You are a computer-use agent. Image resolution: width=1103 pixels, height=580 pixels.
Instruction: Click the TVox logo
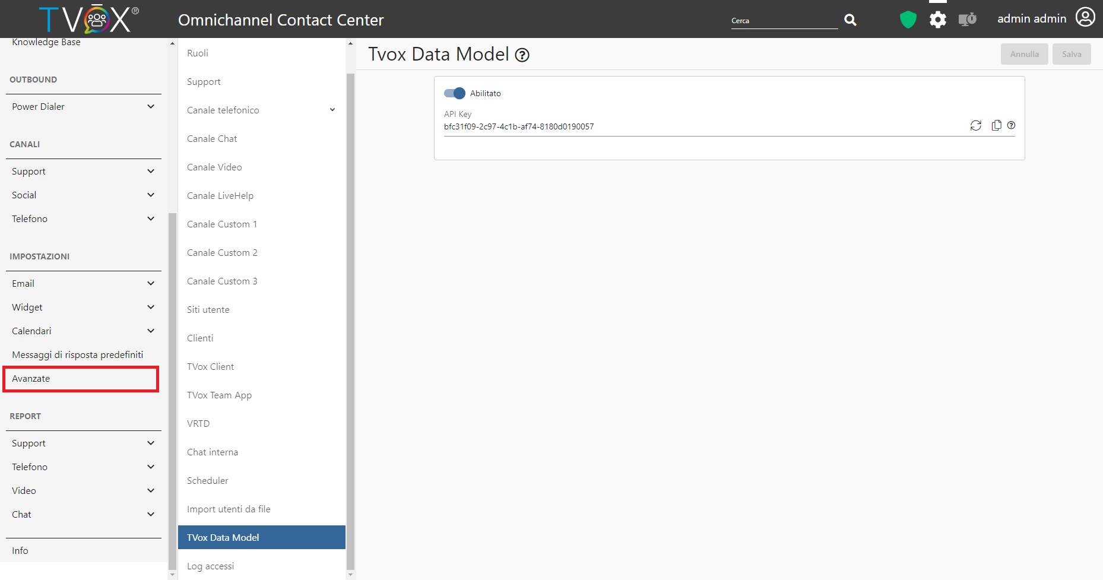tap(89, 20)
